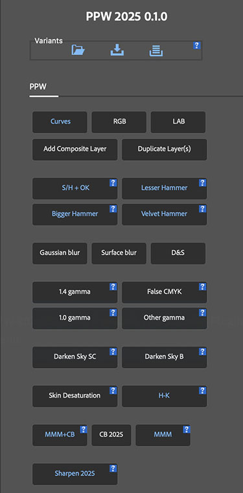
Task: Click Add Composite Layer button
Action: pos(75,150)
